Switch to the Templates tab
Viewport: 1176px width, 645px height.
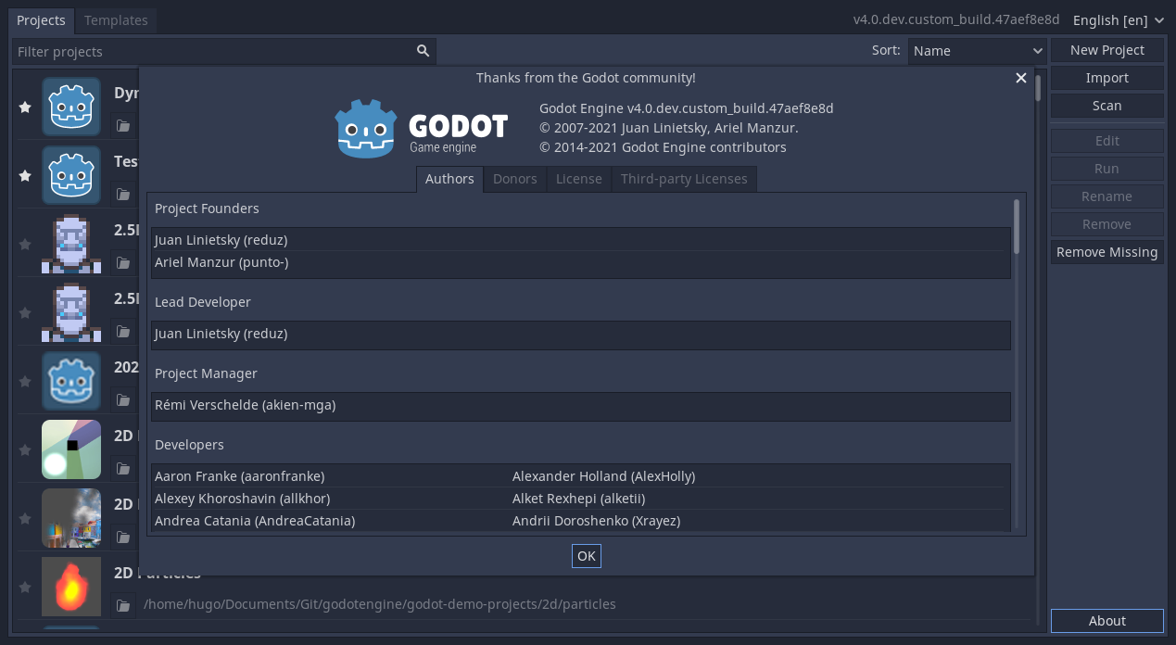[x=116, y=19]
